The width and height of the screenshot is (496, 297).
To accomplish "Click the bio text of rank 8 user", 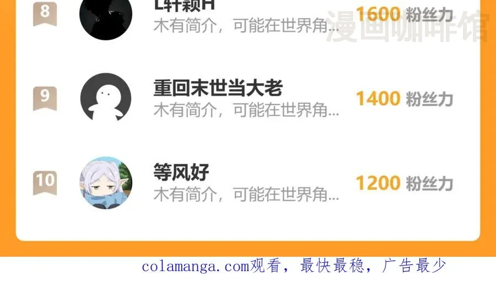I will [x=246, y=25].
